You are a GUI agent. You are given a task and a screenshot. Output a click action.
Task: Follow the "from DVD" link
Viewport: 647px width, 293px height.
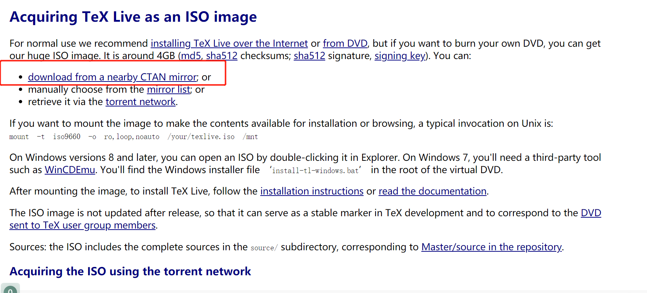coord(345,43)
